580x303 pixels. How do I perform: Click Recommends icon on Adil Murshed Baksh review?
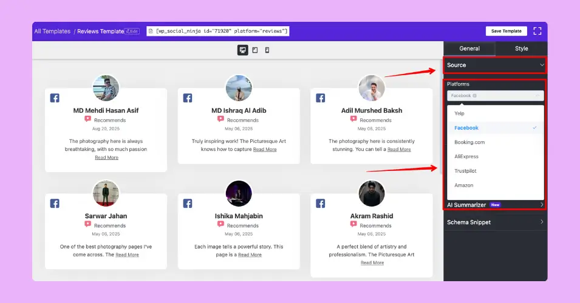pos(353,119)
